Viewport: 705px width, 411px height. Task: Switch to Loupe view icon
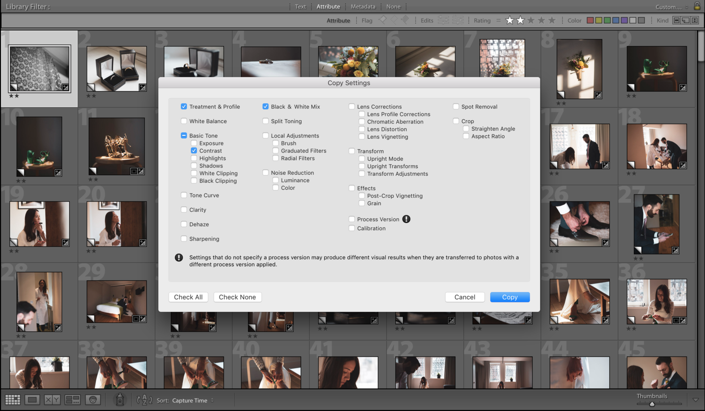[32, 400]
